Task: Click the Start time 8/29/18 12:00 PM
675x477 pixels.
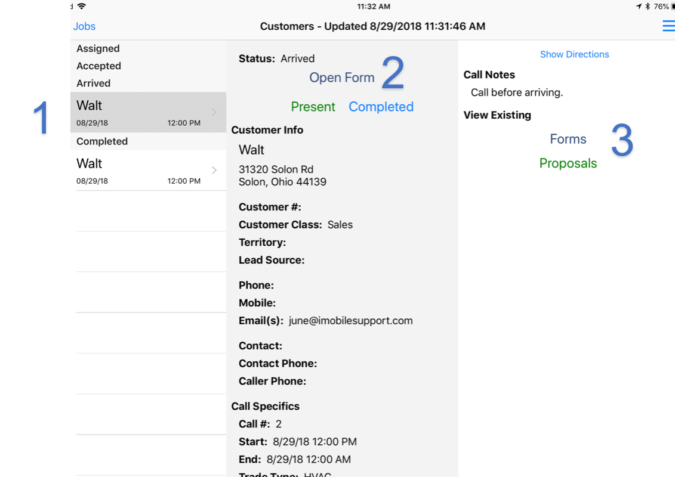Action: (315, 442)
